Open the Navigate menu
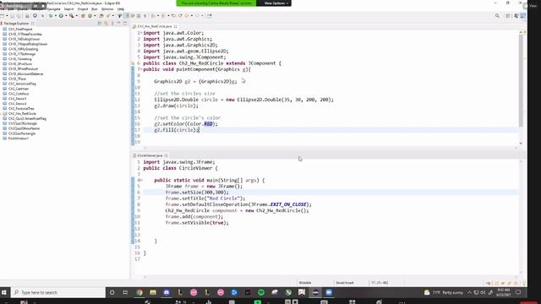The height and width of the screenshot is (304, 541). [53, 9]
